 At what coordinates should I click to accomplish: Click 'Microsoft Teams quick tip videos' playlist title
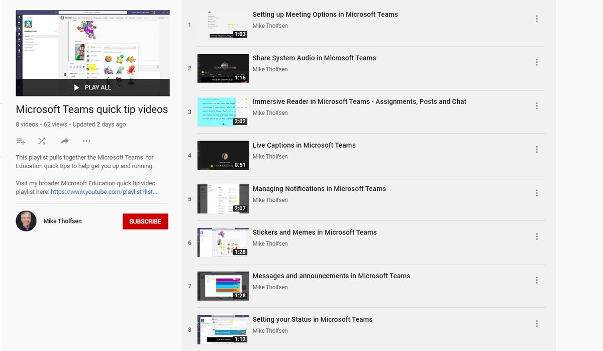click(x=92, y=109)
